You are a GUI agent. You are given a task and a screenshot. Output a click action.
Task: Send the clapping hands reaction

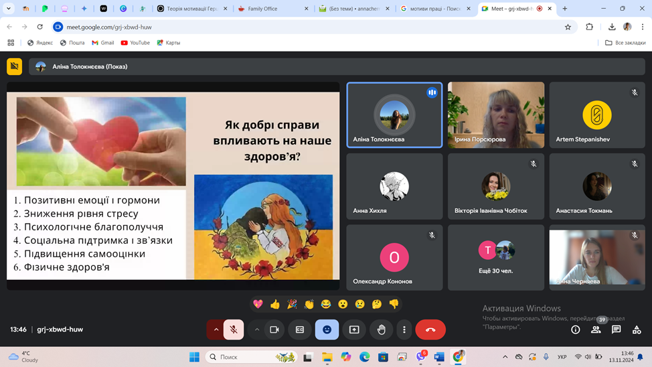[x=309, y=304]
